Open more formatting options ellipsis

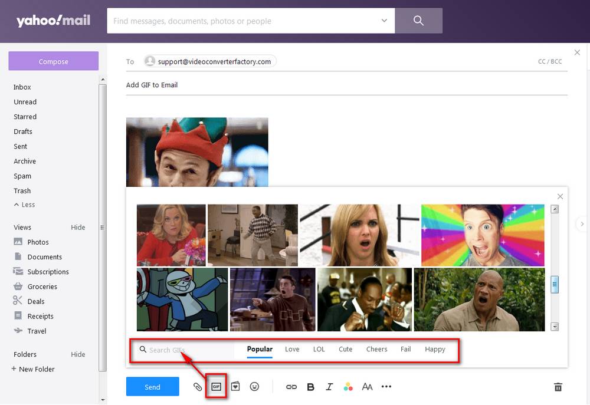coord(386,387)
